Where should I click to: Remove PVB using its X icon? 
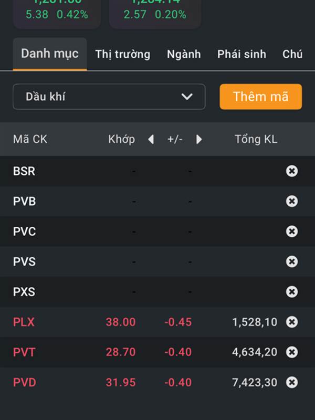click(x=292, y=201)
